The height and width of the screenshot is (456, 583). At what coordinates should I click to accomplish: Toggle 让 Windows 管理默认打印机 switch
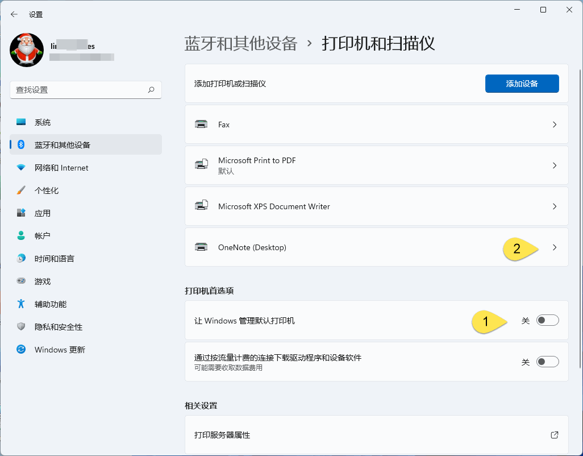(x=547, y=320)
